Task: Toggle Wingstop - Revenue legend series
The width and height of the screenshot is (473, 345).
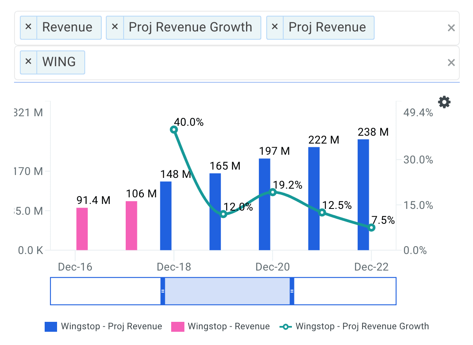Action: 221,326
